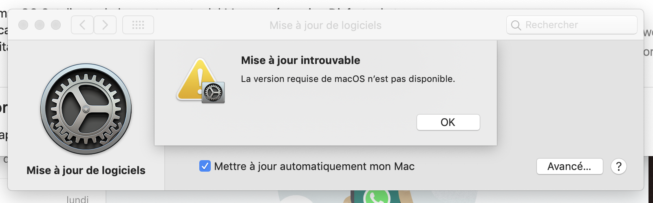Viewport: 653px width, 203px height.
Task: Minimize the preferences window
Action: click(40, 25)
